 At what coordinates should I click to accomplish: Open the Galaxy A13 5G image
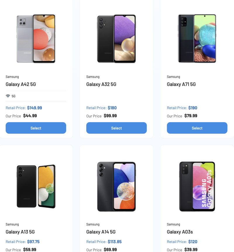point(36,186)
